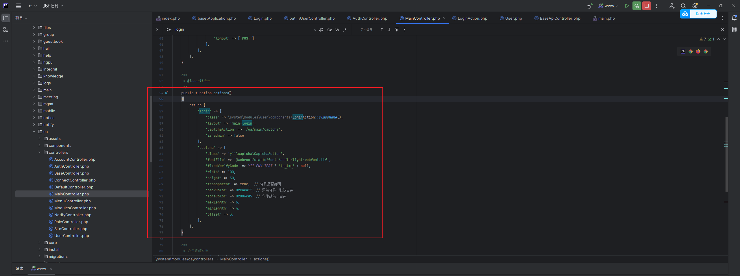
Task: Open file in Firefox browser
Action: [x=698, y=51]
